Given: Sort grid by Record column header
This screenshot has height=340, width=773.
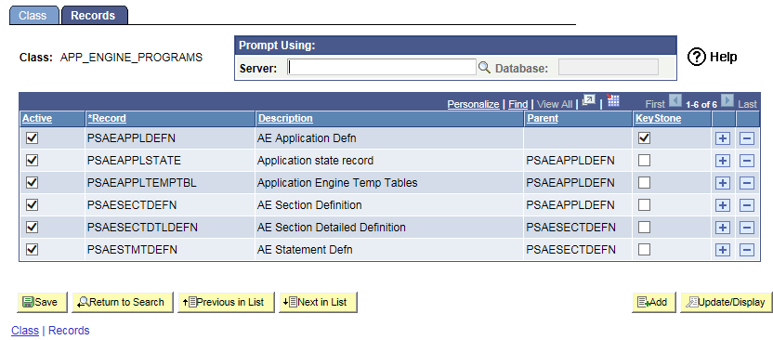Looking at the screenshot, I should coord(107,118).
